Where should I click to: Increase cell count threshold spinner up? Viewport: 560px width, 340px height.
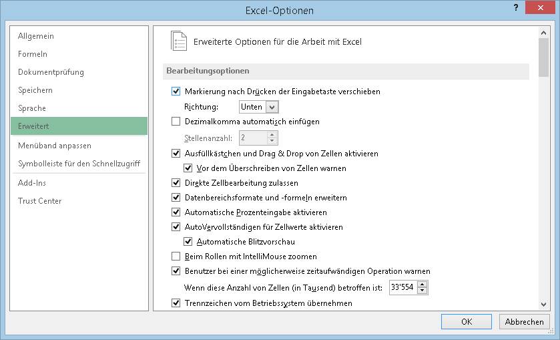[422, 285]
